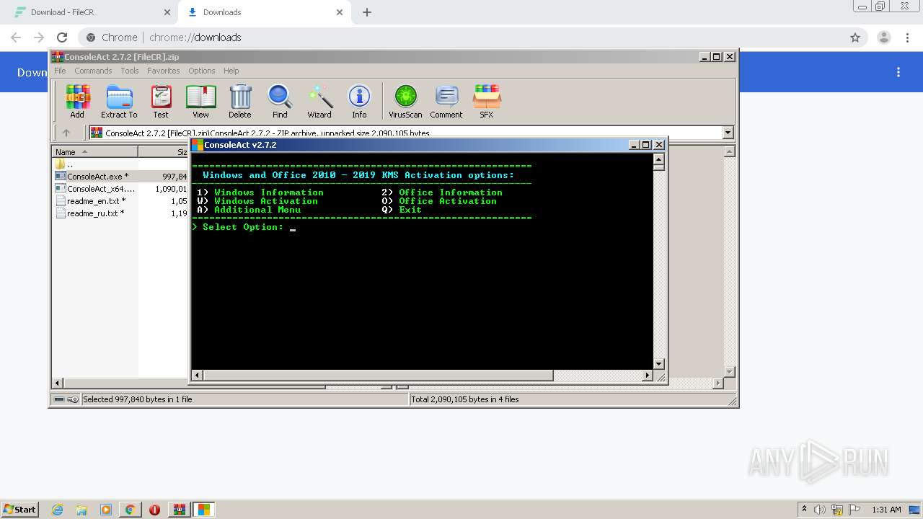Click Chrome forward navigation arrow

pos(39,37)
